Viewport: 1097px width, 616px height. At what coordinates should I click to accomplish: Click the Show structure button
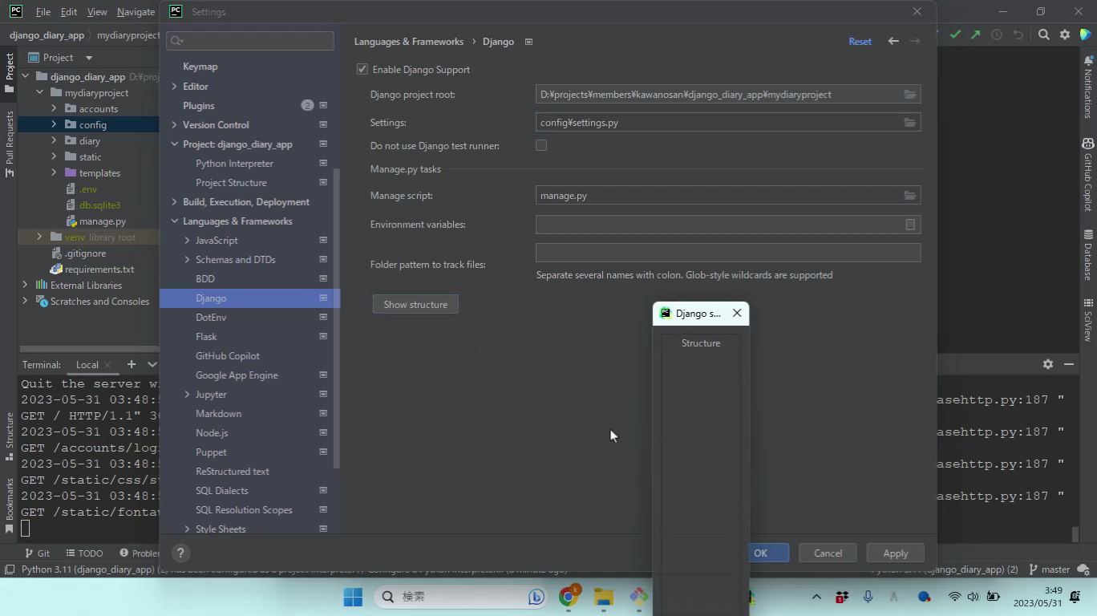tap(415, 305)
